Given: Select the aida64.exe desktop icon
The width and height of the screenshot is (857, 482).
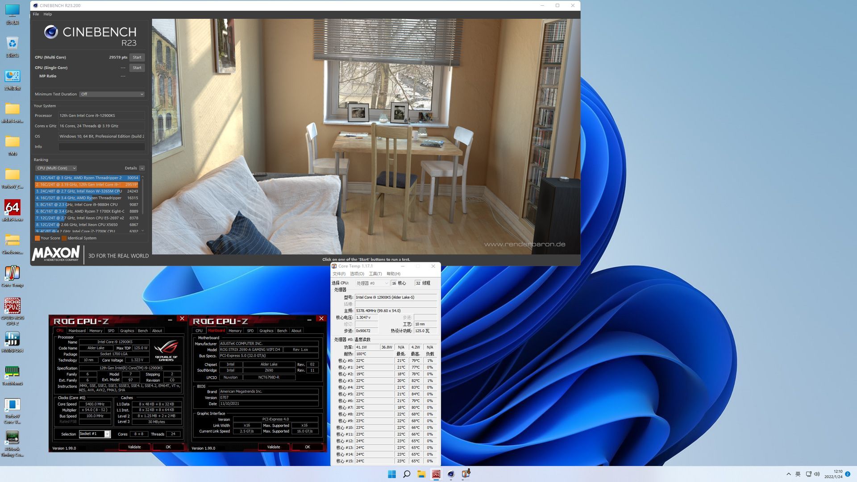Looking at the screenshot, I should pos(12,210).
